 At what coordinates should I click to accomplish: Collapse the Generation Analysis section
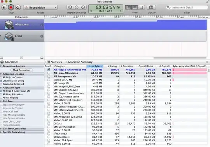[1, 66]
